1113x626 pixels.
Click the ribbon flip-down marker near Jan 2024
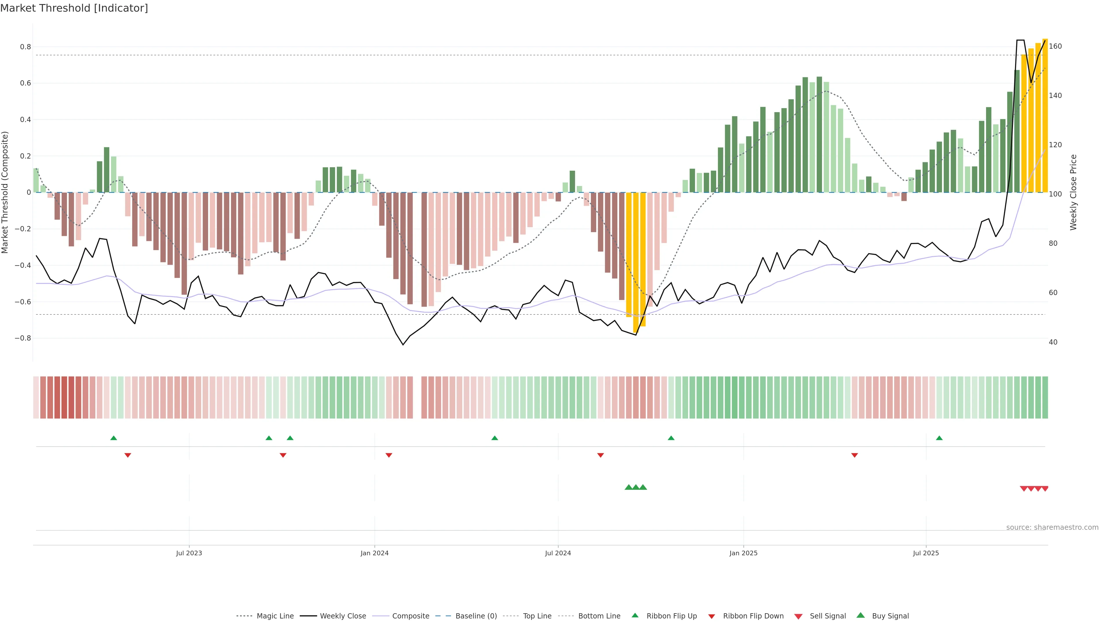(x=389, y=455)
